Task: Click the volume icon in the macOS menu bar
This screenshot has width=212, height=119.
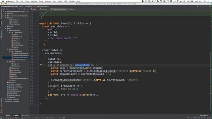Action: [181, 1]
